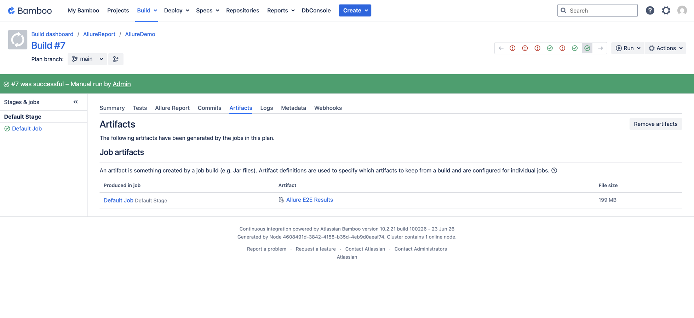Switch to the Webhooks tab
The height and width of the screenshot is (318, 694).
coord(328,108)
